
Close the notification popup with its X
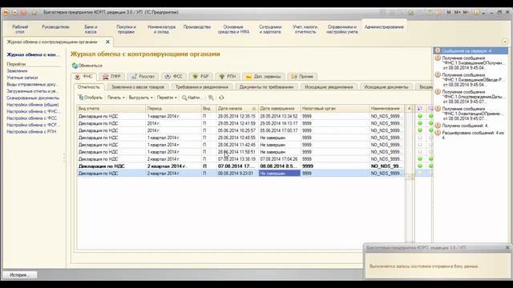click(x=507, y=248)
